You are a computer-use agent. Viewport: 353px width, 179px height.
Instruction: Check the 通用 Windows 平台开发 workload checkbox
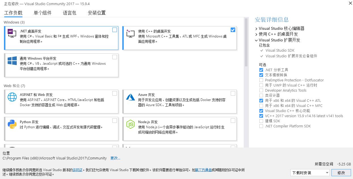[x=115, y=57]
